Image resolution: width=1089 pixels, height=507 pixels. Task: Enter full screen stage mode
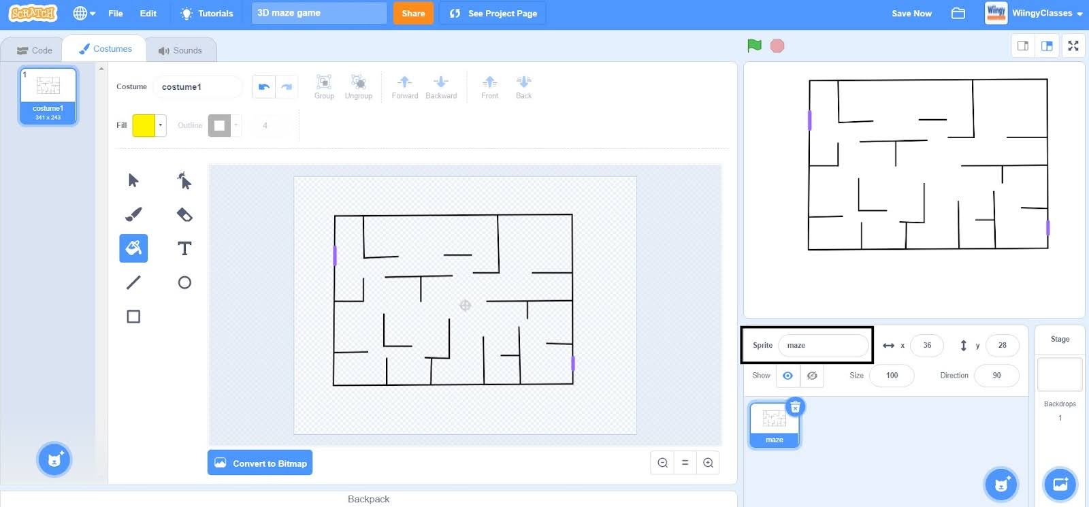[x=1073, y=46]
